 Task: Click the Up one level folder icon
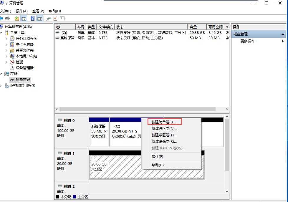pos(17,18)
